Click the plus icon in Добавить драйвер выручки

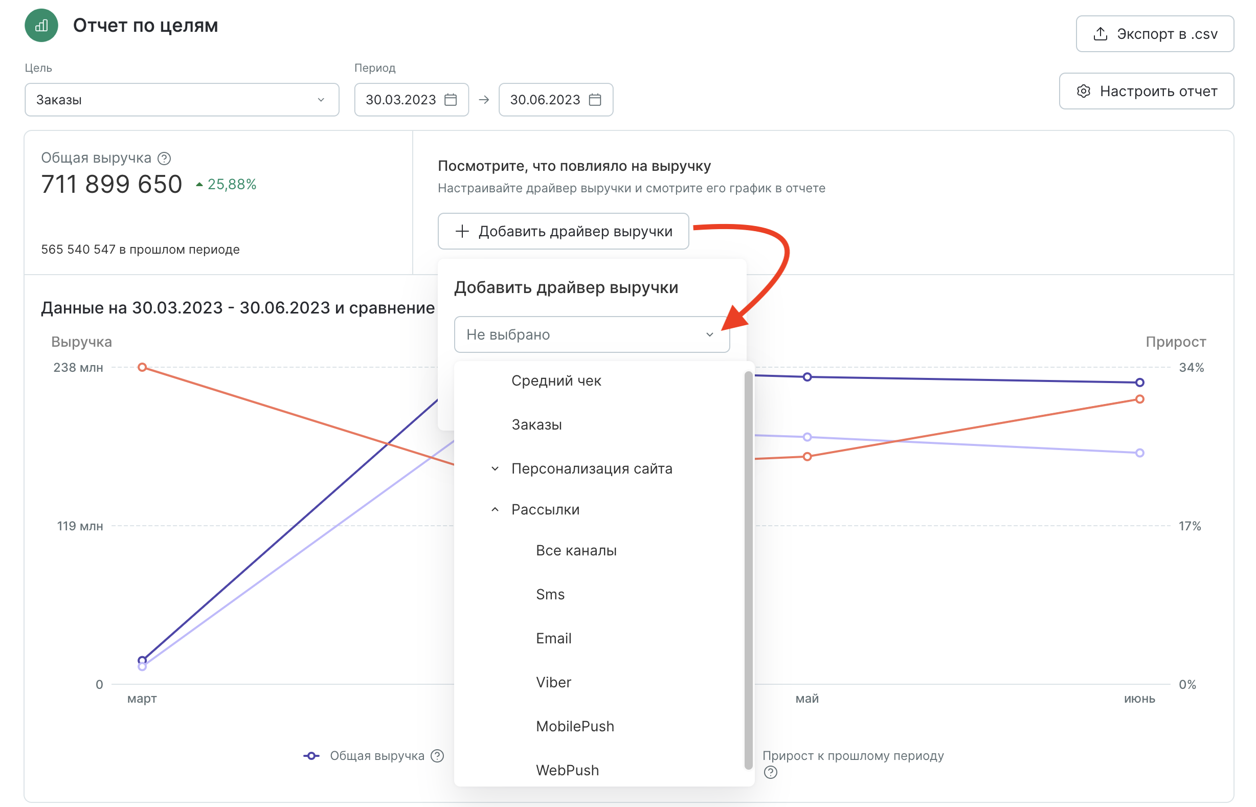pyautogui.click(x=462, y=231)
